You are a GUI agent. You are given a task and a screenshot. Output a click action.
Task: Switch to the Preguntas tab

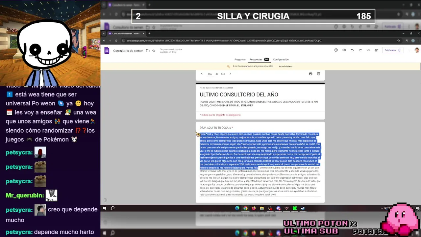pyautogui.click(x=240, y=60)
